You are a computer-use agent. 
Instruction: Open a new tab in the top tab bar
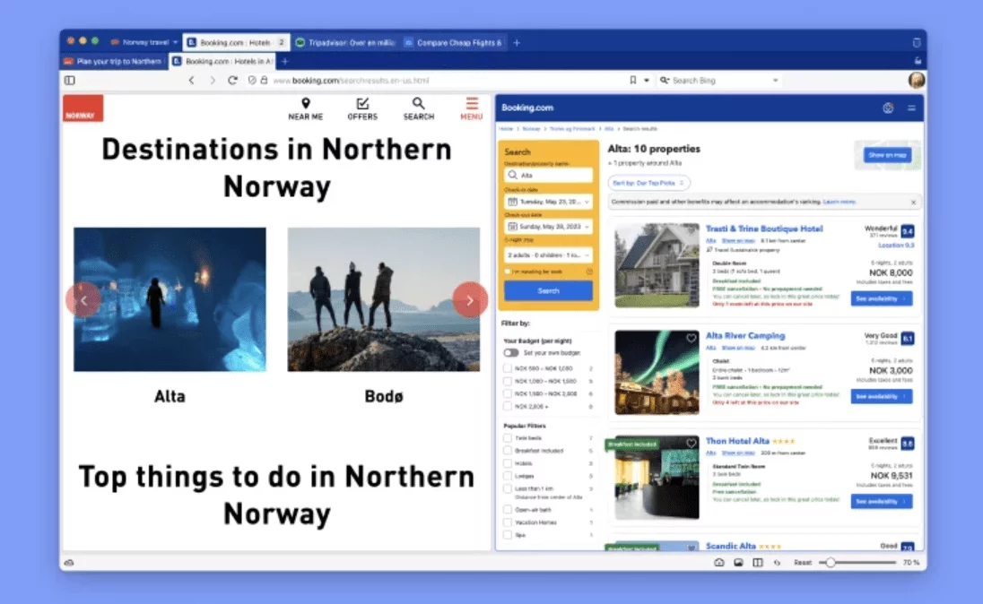[517, 43]
